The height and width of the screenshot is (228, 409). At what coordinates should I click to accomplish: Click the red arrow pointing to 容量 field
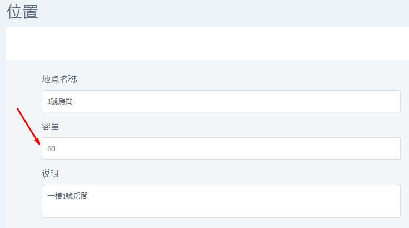[x=28, y=126]
